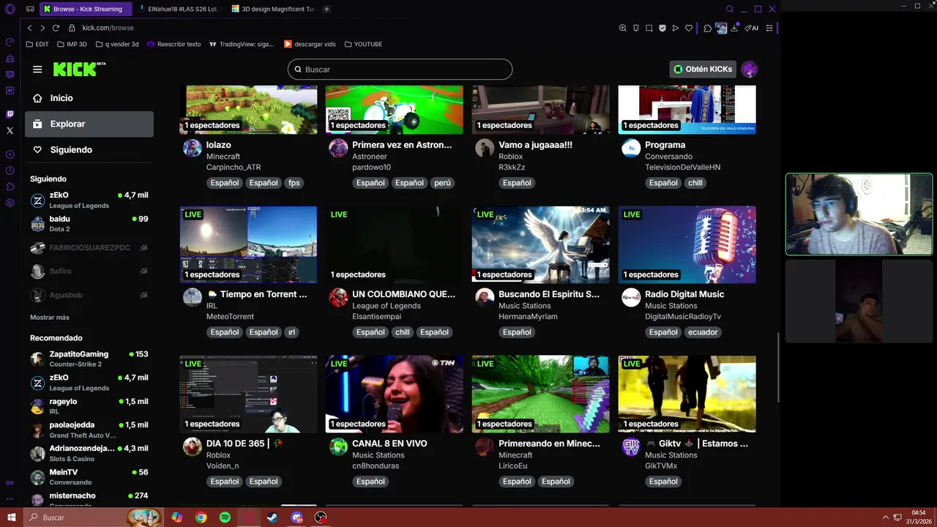The height and width of the screenshot is (527, 937).
Task: Switch to the Browse - Kick Streaming tab
Action: click(85, 9)
